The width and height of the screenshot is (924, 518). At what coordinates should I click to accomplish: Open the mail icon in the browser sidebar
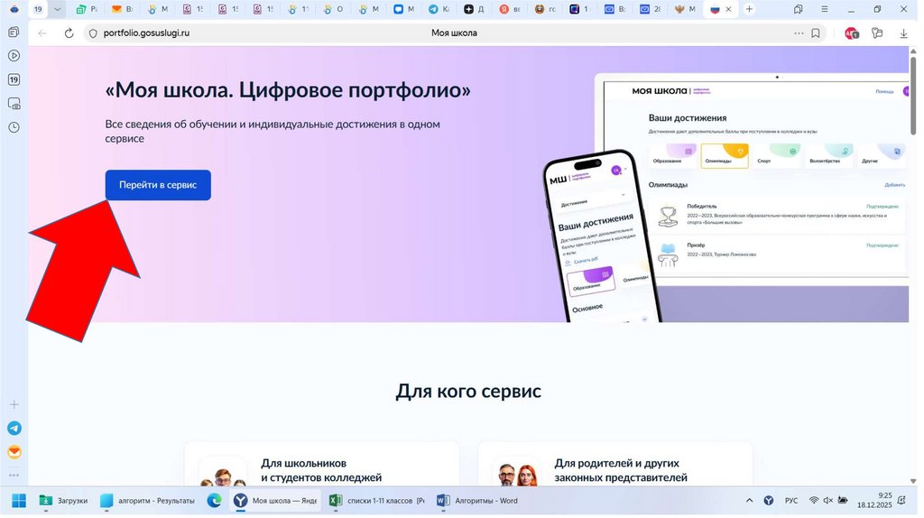click(14, 452)
